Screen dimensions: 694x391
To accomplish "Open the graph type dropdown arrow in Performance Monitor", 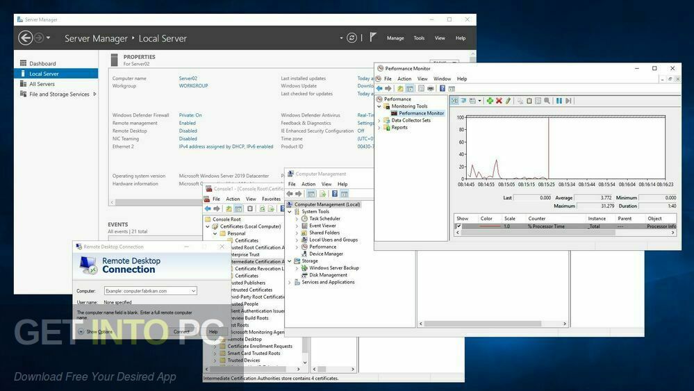I will (x=479, y=101).
